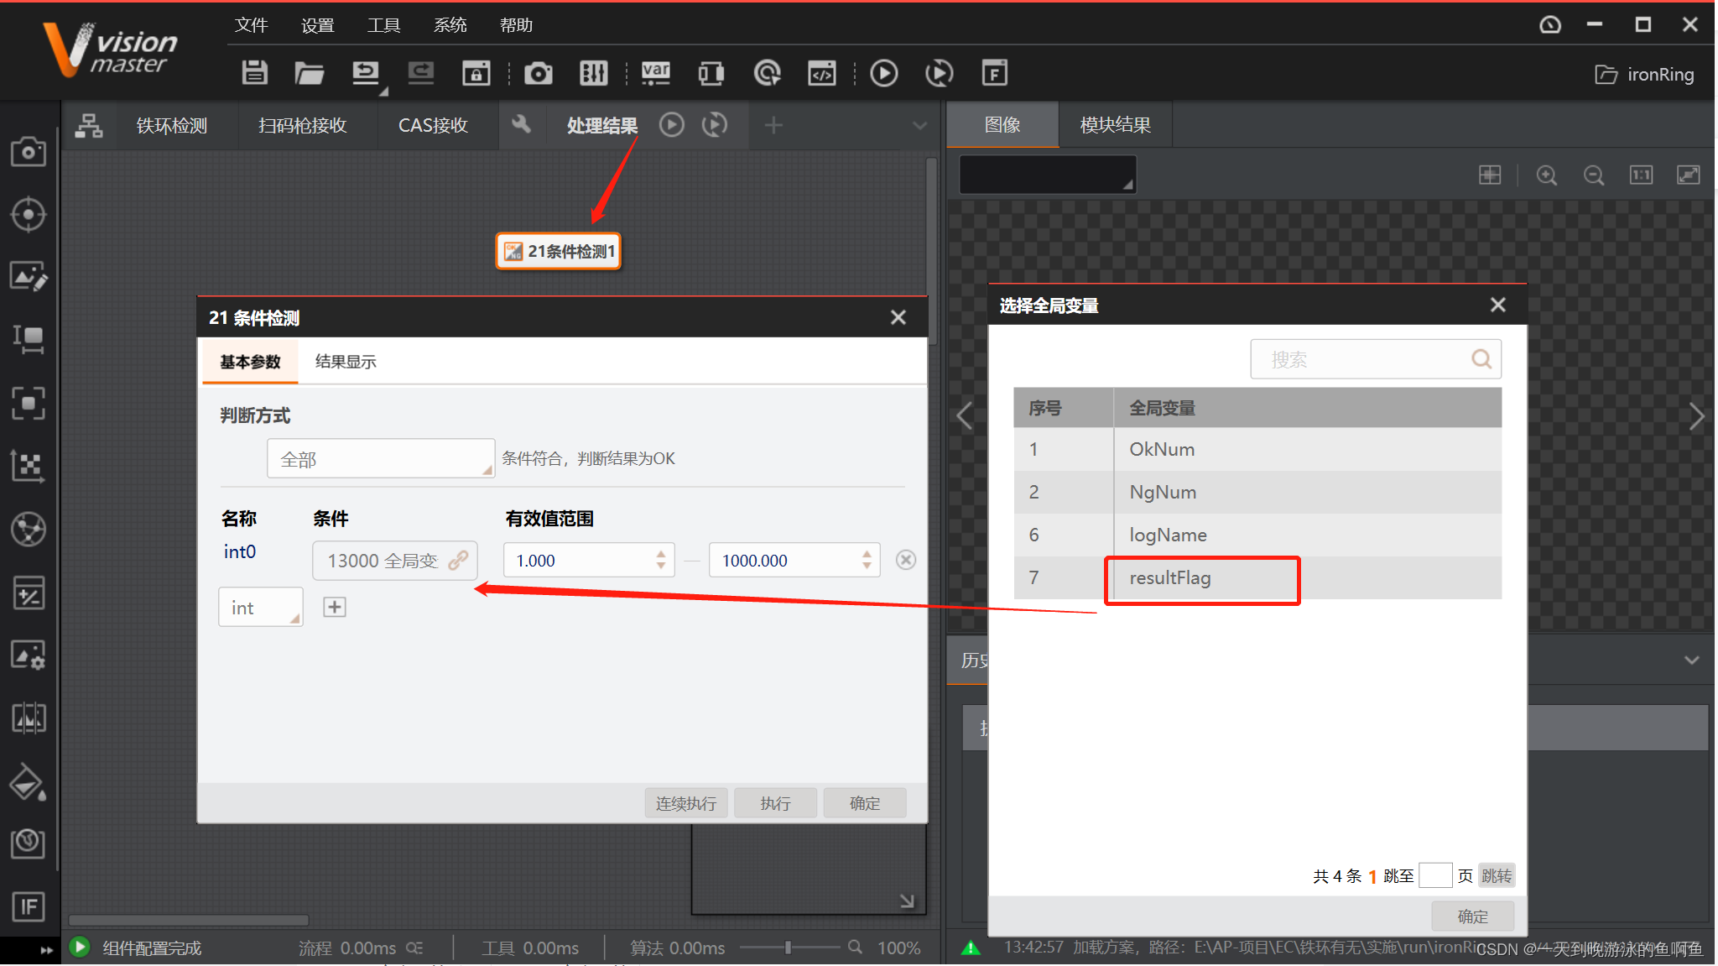Remove the int0 condition row

[905, 560]
